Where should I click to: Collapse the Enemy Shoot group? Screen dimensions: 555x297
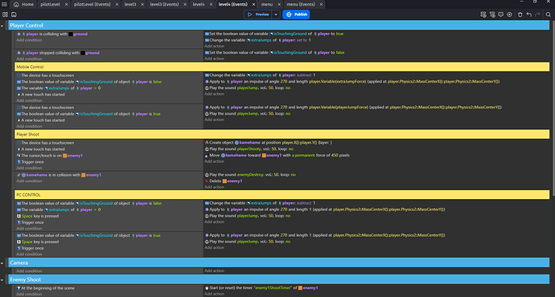coord(2,279)
